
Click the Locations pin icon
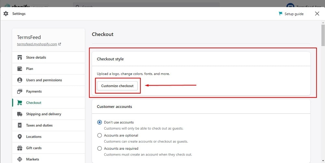click(20, 136)
